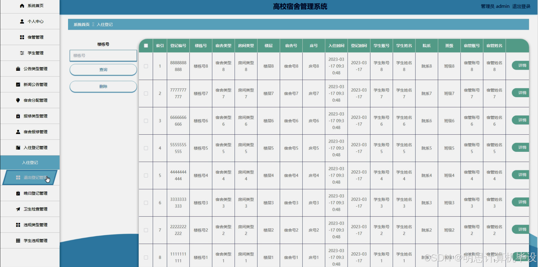Open 新闻公告管理 menu item
This screenshot has width=538, height=267.
(x=30, y=85)
